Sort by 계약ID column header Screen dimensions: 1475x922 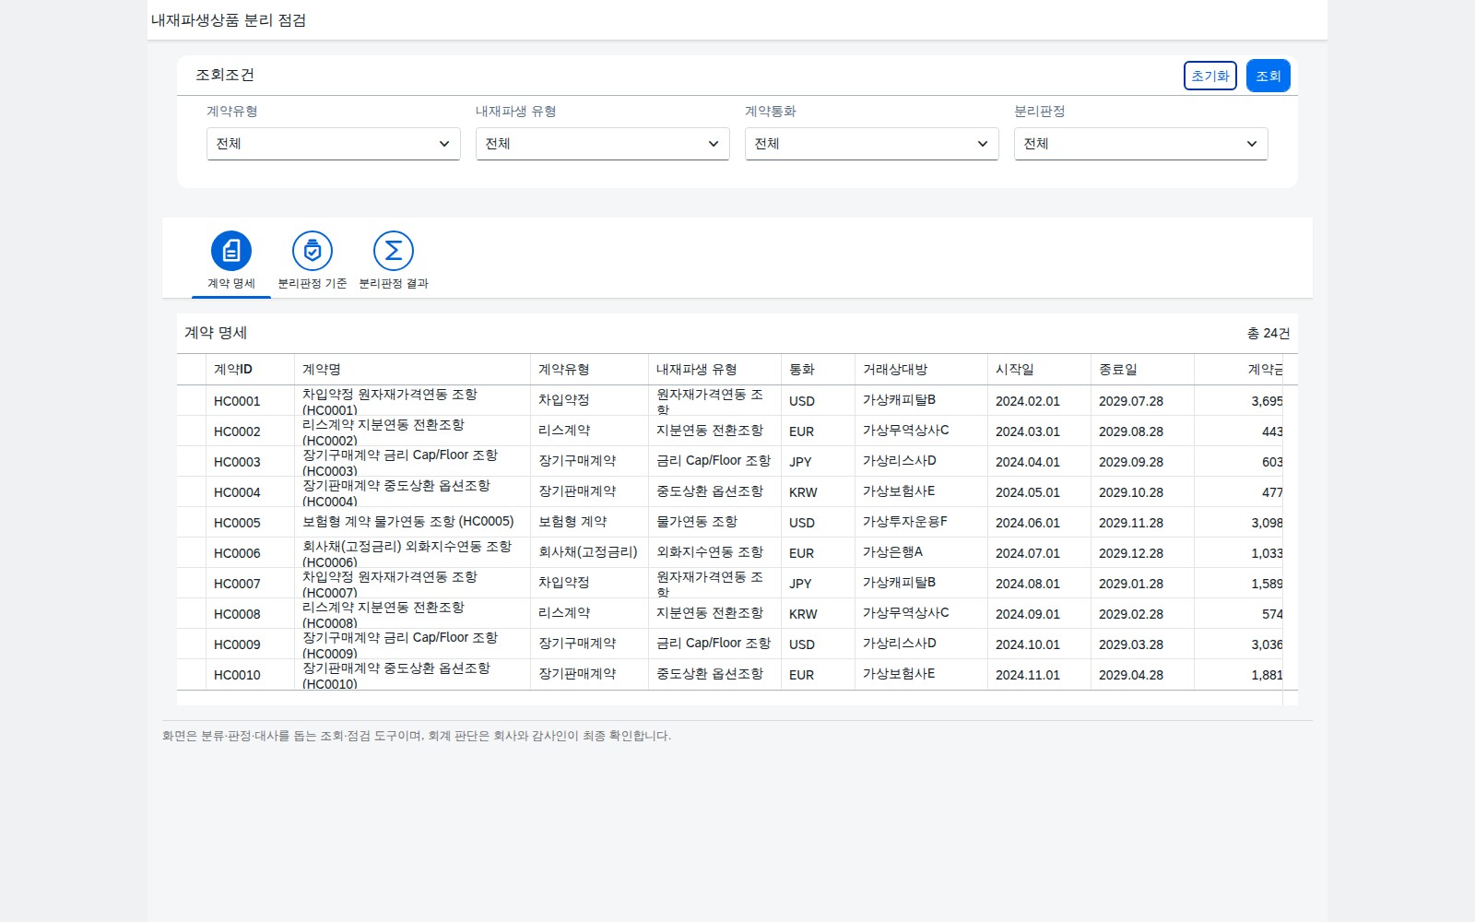click(250, 370)
